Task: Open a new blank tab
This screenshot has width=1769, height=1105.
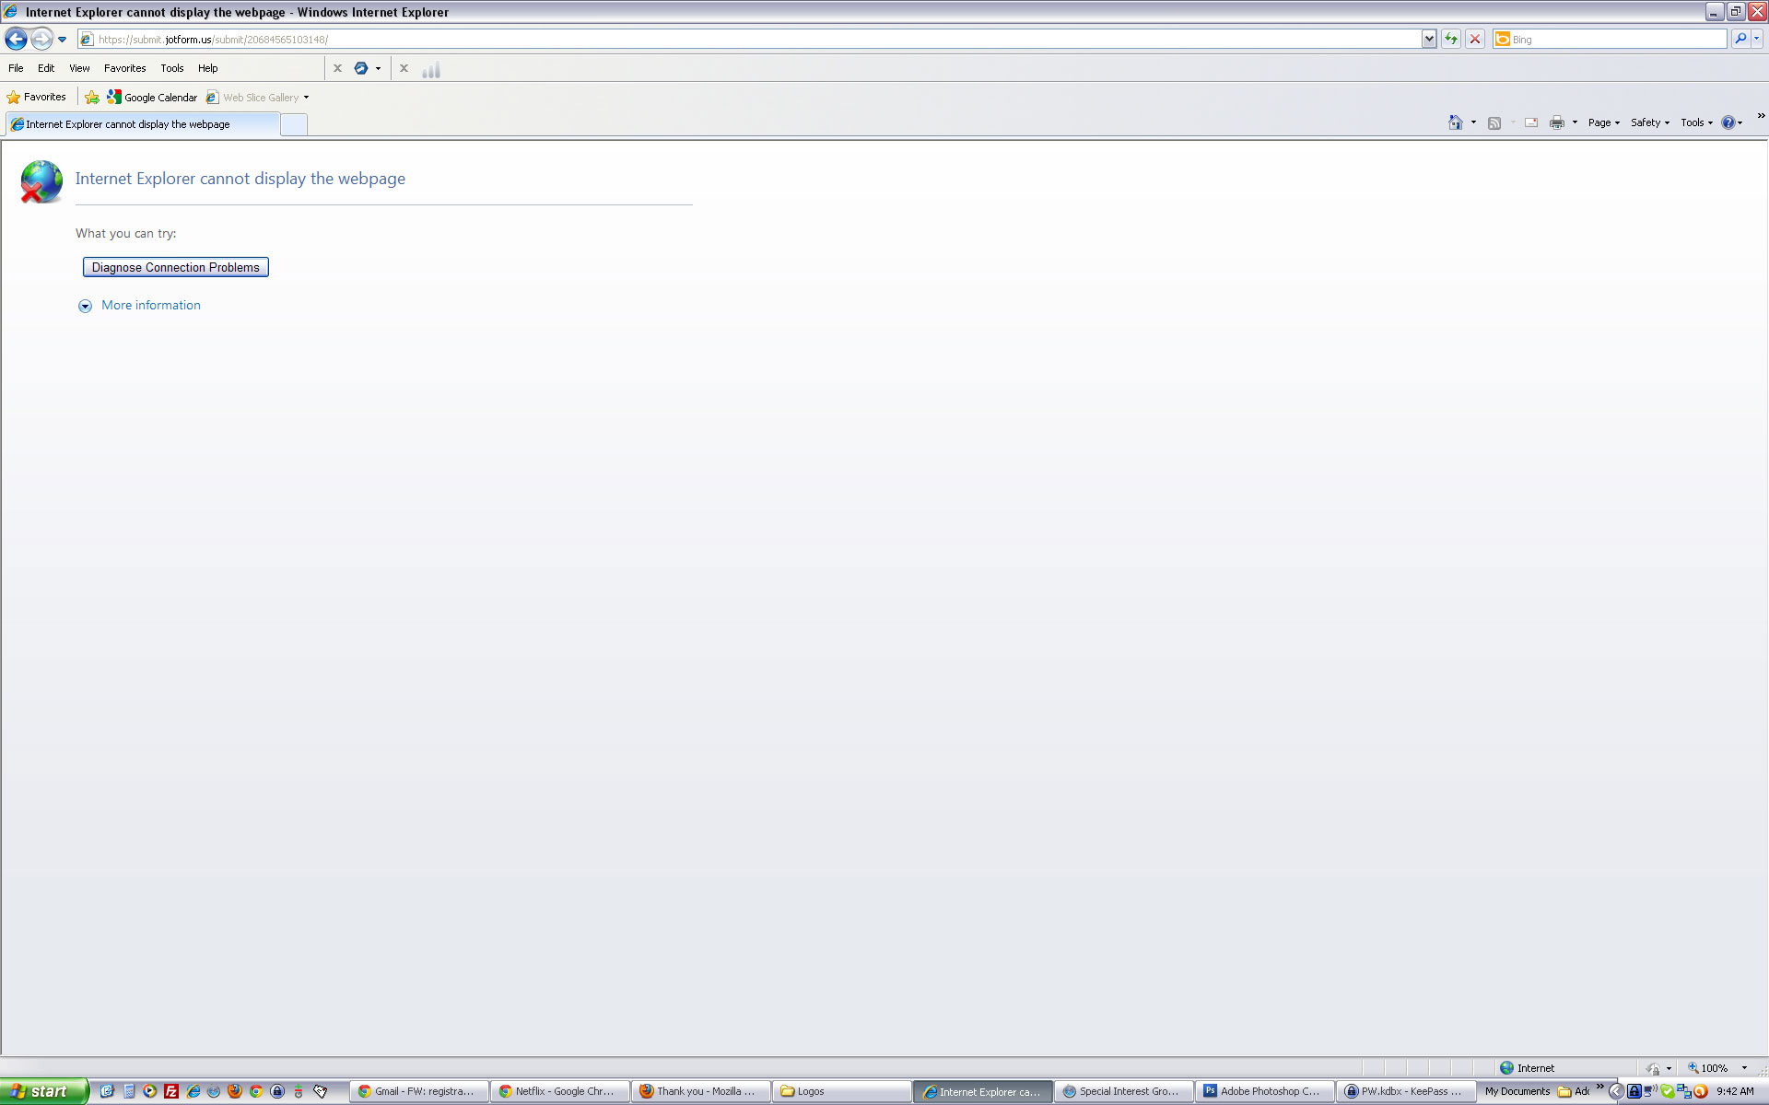Action: [293, 124]
